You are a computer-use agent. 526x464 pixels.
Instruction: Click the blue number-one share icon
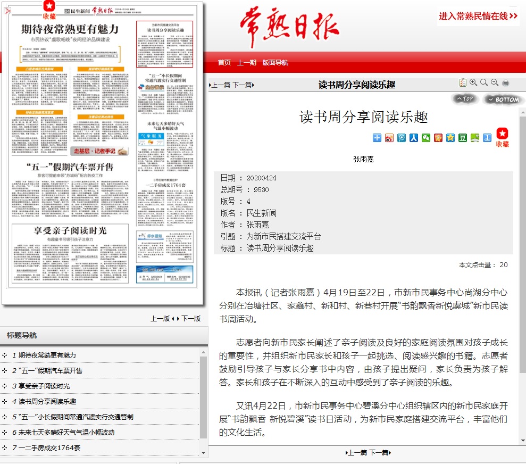point(487,138)
